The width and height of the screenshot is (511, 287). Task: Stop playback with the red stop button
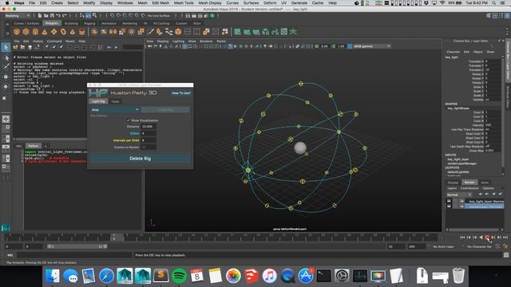click(487, 238)
